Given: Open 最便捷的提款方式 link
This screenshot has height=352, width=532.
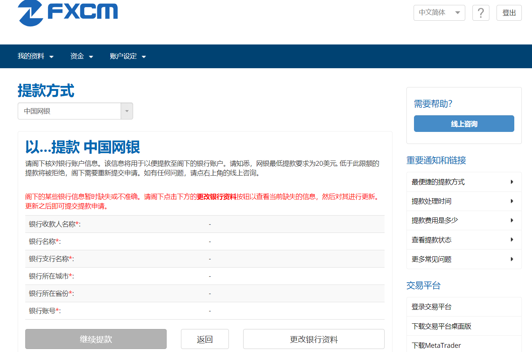Looking at the screenshot, I should (464, 182).
